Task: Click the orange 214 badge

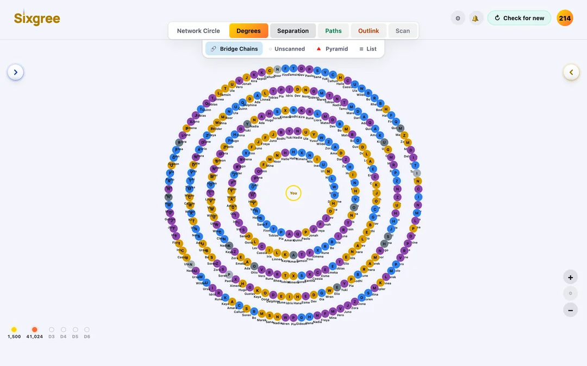Action: 565,18
